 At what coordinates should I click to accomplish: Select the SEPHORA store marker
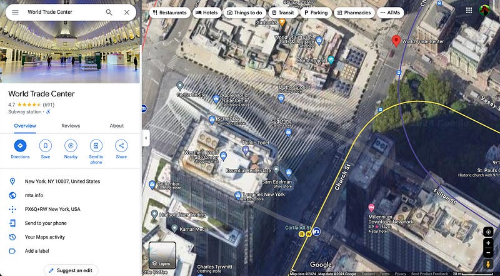212,120
